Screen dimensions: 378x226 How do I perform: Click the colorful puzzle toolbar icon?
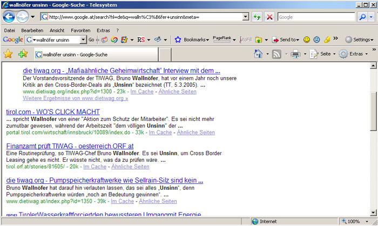coord(124,40)
